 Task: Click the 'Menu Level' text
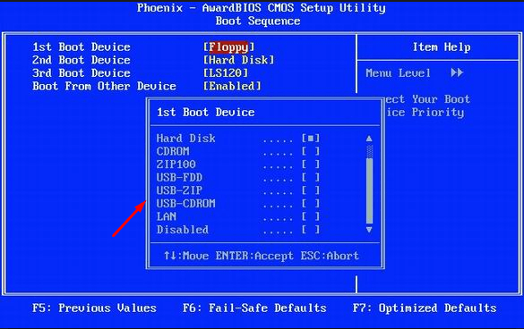tap(398, 73)
